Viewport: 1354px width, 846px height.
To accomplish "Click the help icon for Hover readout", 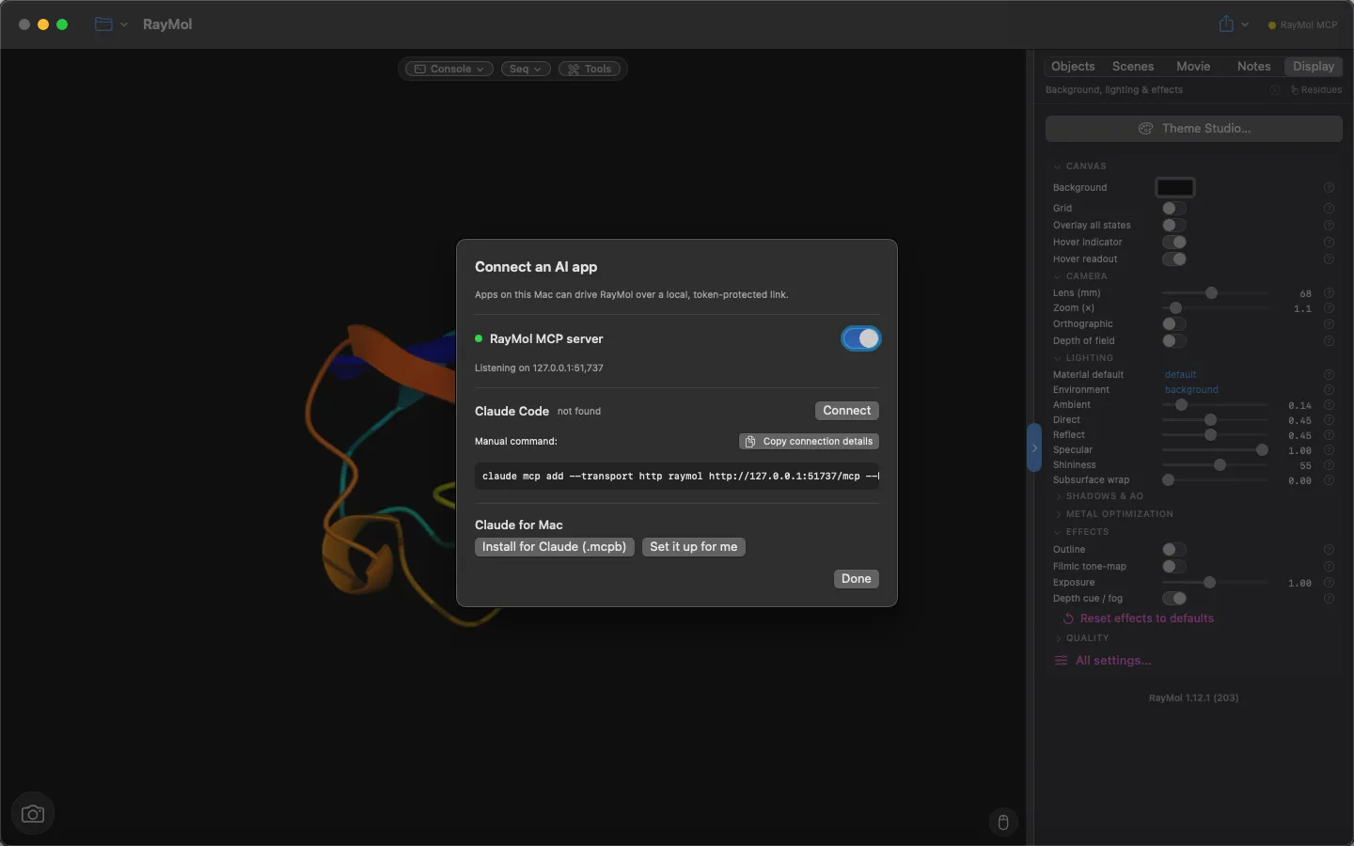I will click(1329, 259).
